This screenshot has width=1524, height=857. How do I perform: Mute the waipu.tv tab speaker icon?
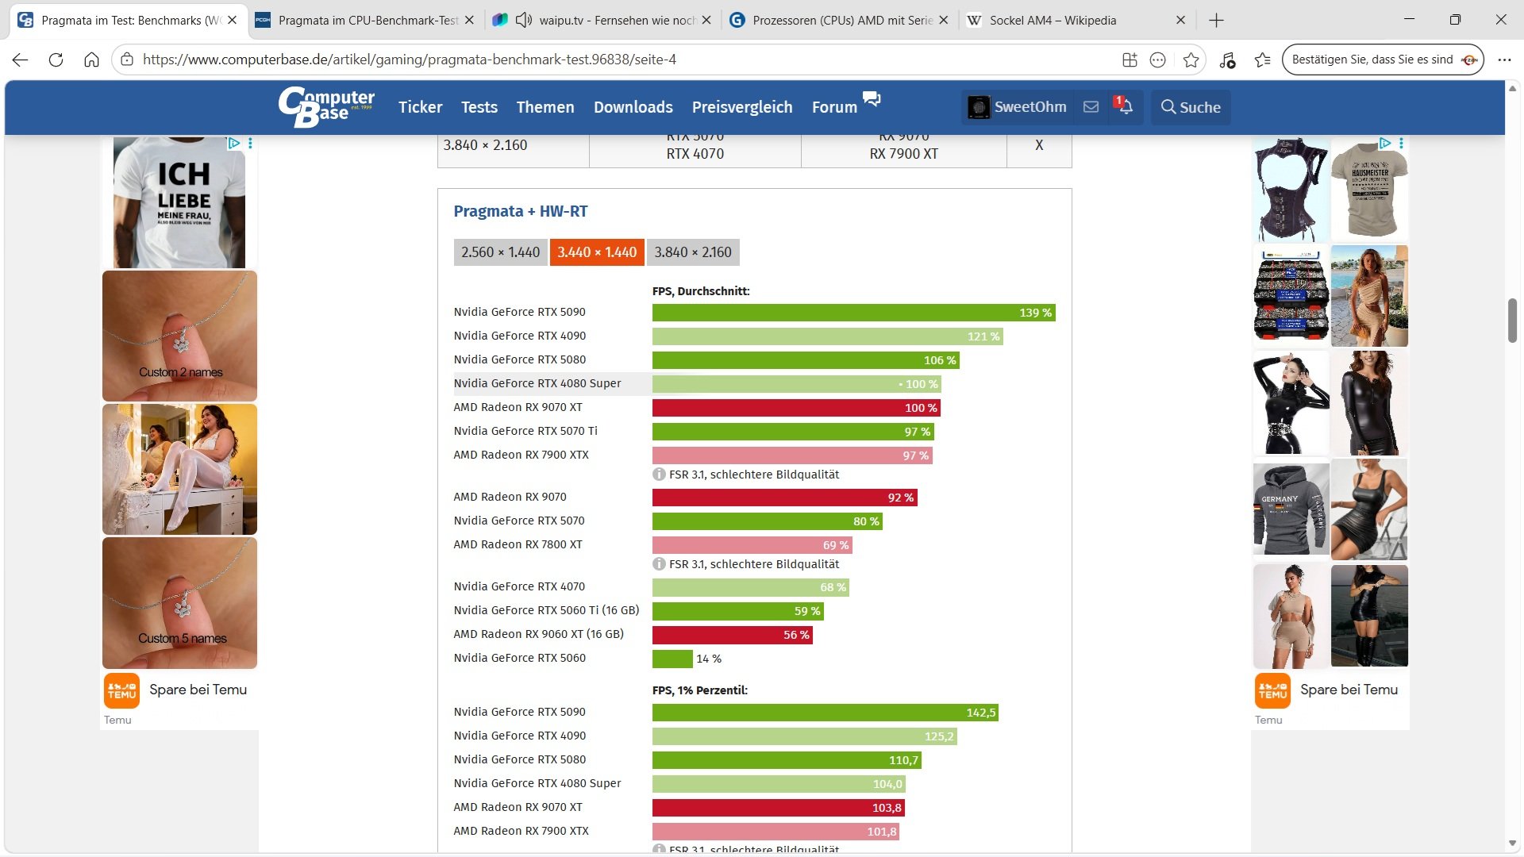[x=523, y=20]
